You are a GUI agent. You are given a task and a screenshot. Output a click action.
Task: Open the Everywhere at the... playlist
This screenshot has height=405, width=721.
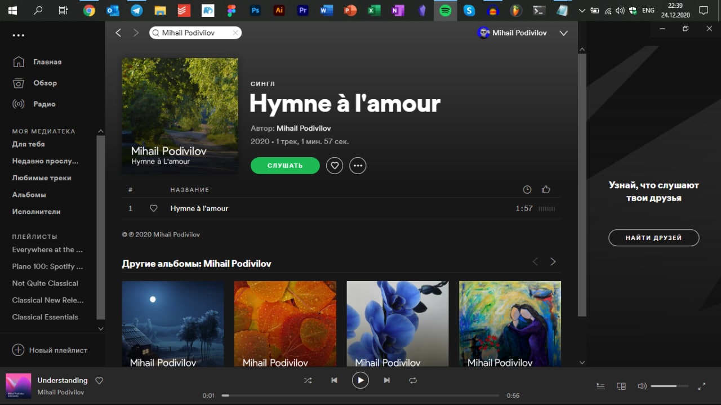pyautogui.click(x=47, y=250)
